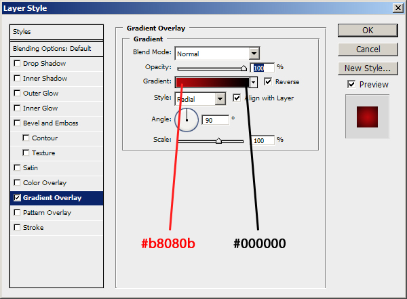Click the New Style... button
This screenshot has width=407, height=299.
[368, 68]
